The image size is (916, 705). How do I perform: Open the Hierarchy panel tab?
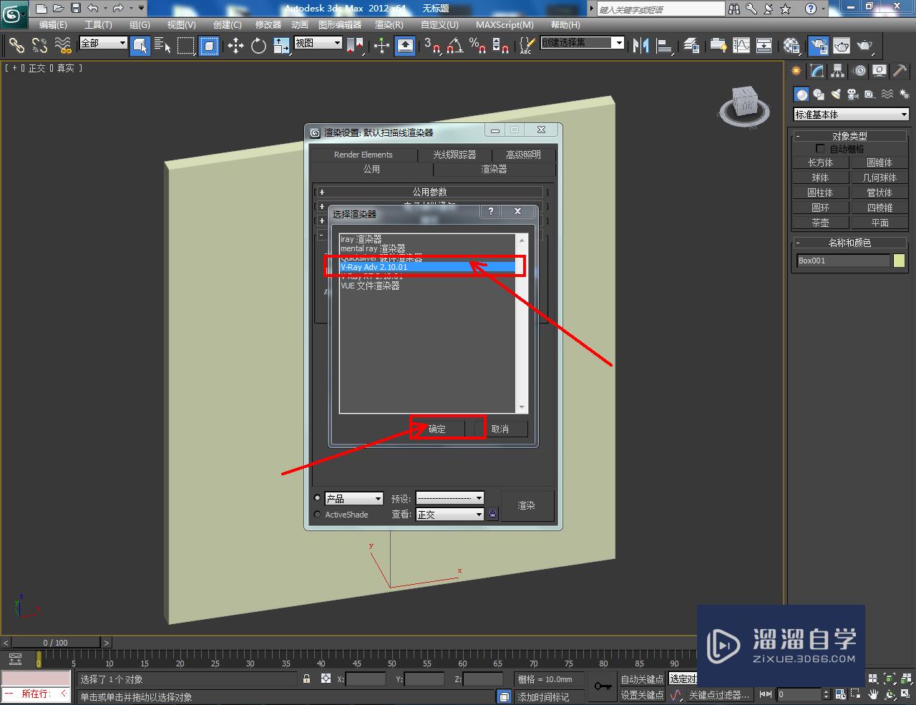click(838, 71)
